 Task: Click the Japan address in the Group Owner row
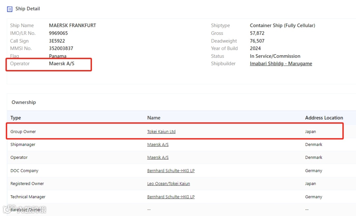click(x=311, y=132)
